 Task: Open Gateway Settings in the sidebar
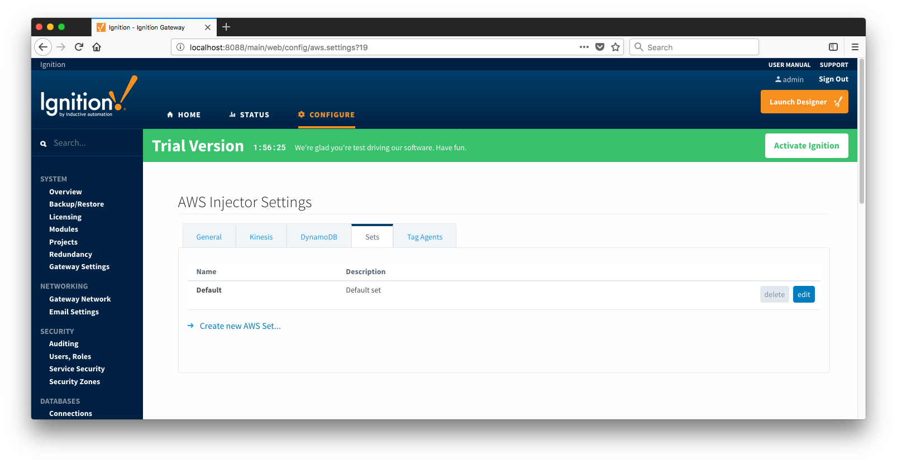coord(79,267)
